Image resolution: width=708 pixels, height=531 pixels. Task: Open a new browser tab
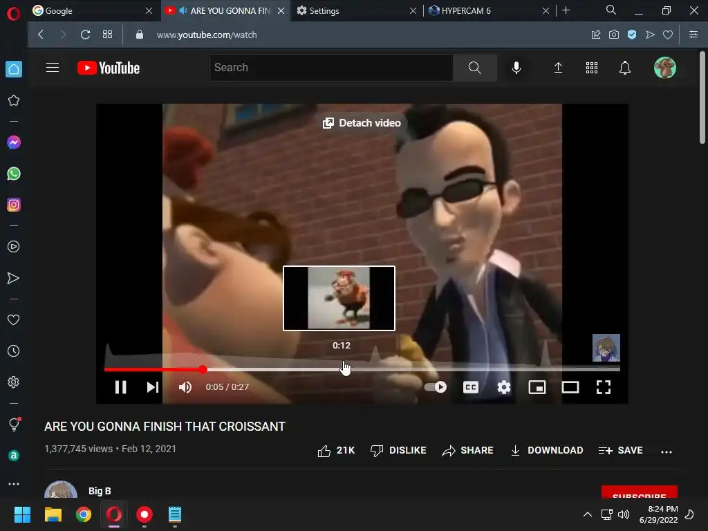point(566,10)
